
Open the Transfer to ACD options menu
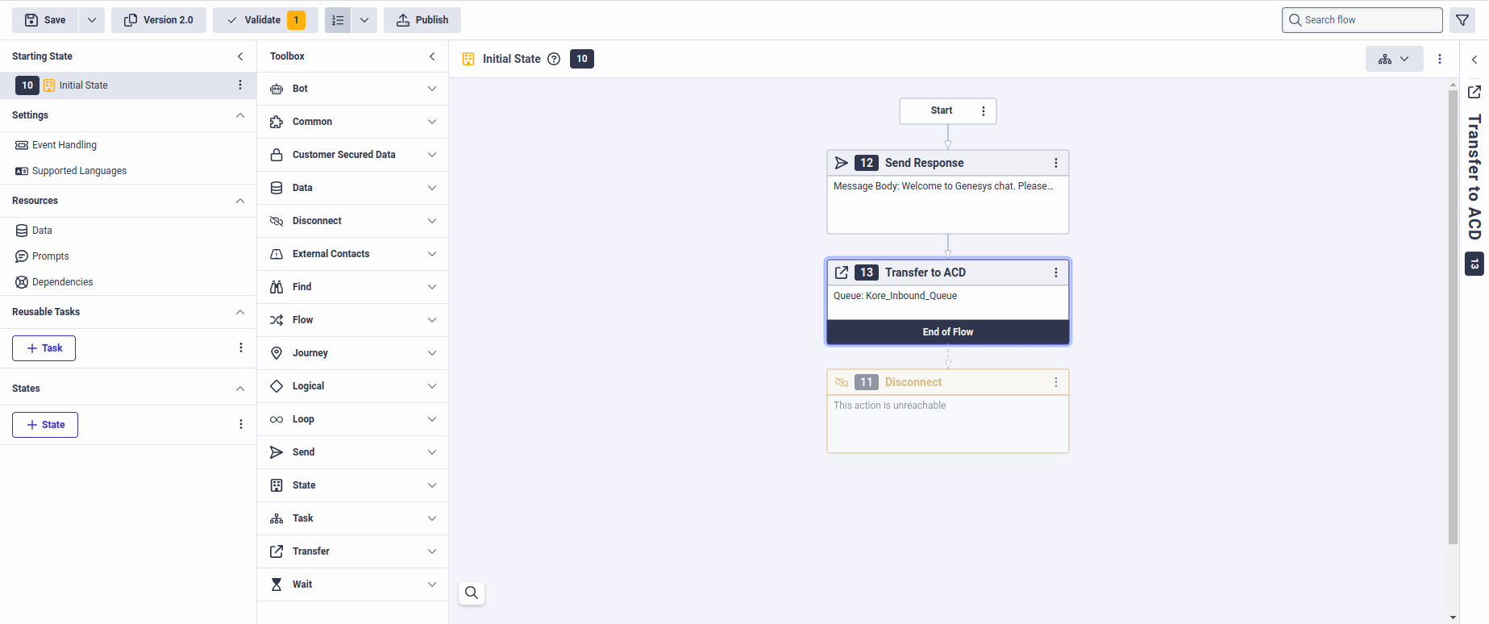(1055, 272)
